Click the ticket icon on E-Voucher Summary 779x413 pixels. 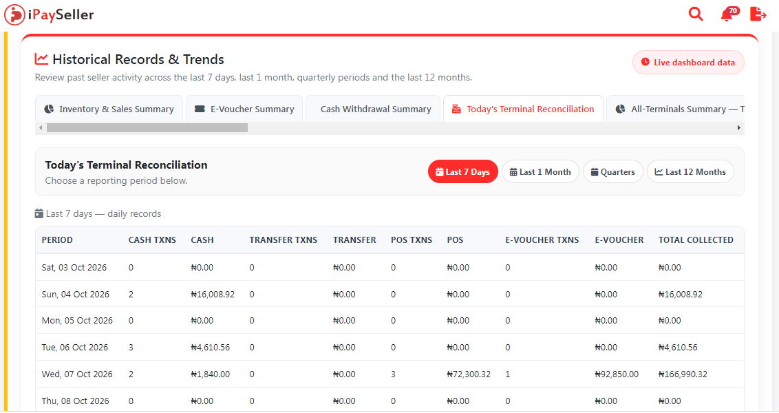pyautogui.click(x=200, y=109)
